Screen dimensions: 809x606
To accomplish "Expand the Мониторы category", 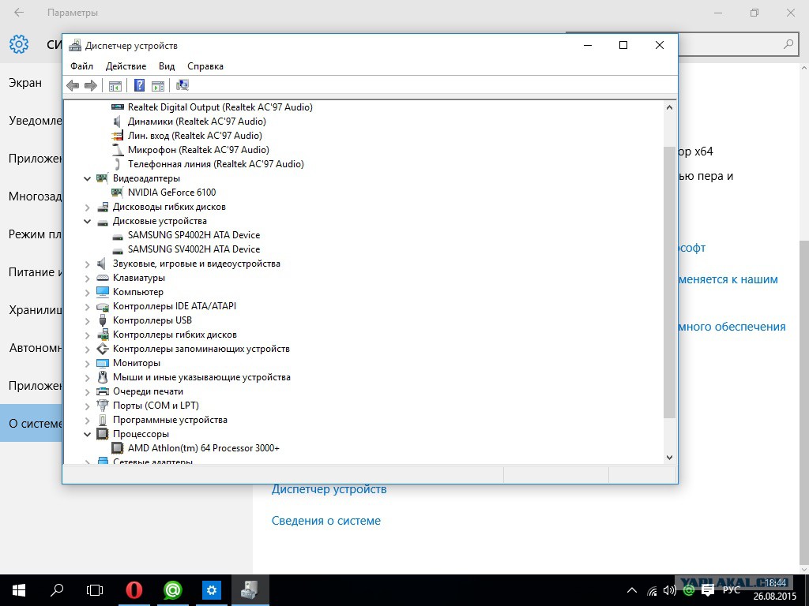I will click(x=87, y=363).
